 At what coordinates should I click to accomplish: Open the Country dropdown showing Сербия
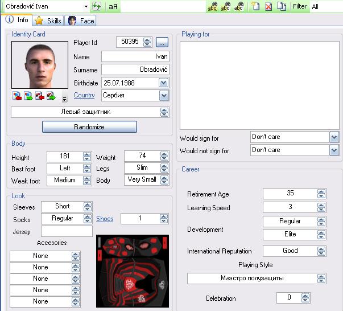[164, 95]
